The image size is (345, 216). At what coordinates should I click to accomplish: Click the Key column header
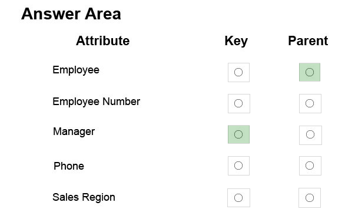point(236,41)
